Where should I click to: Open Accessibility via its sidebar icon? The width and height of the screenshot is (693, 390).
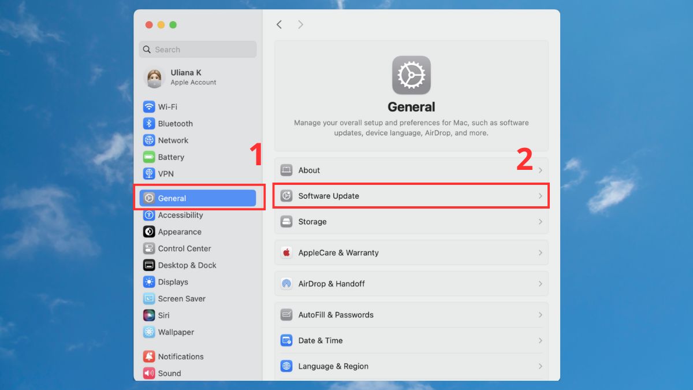click(149, 215)
